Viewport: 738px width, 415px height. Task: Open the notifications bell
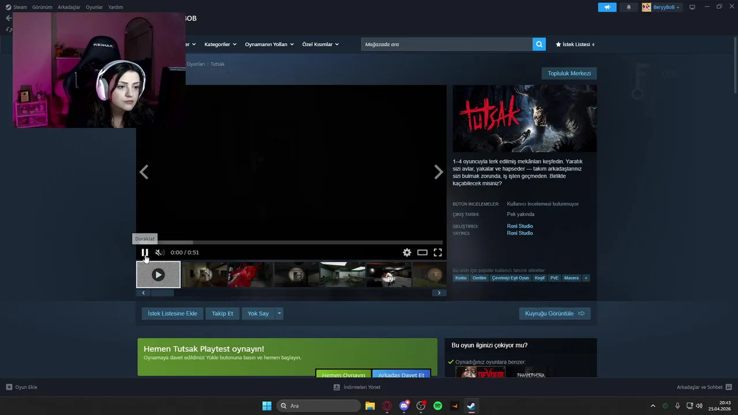tap(628, 7)
